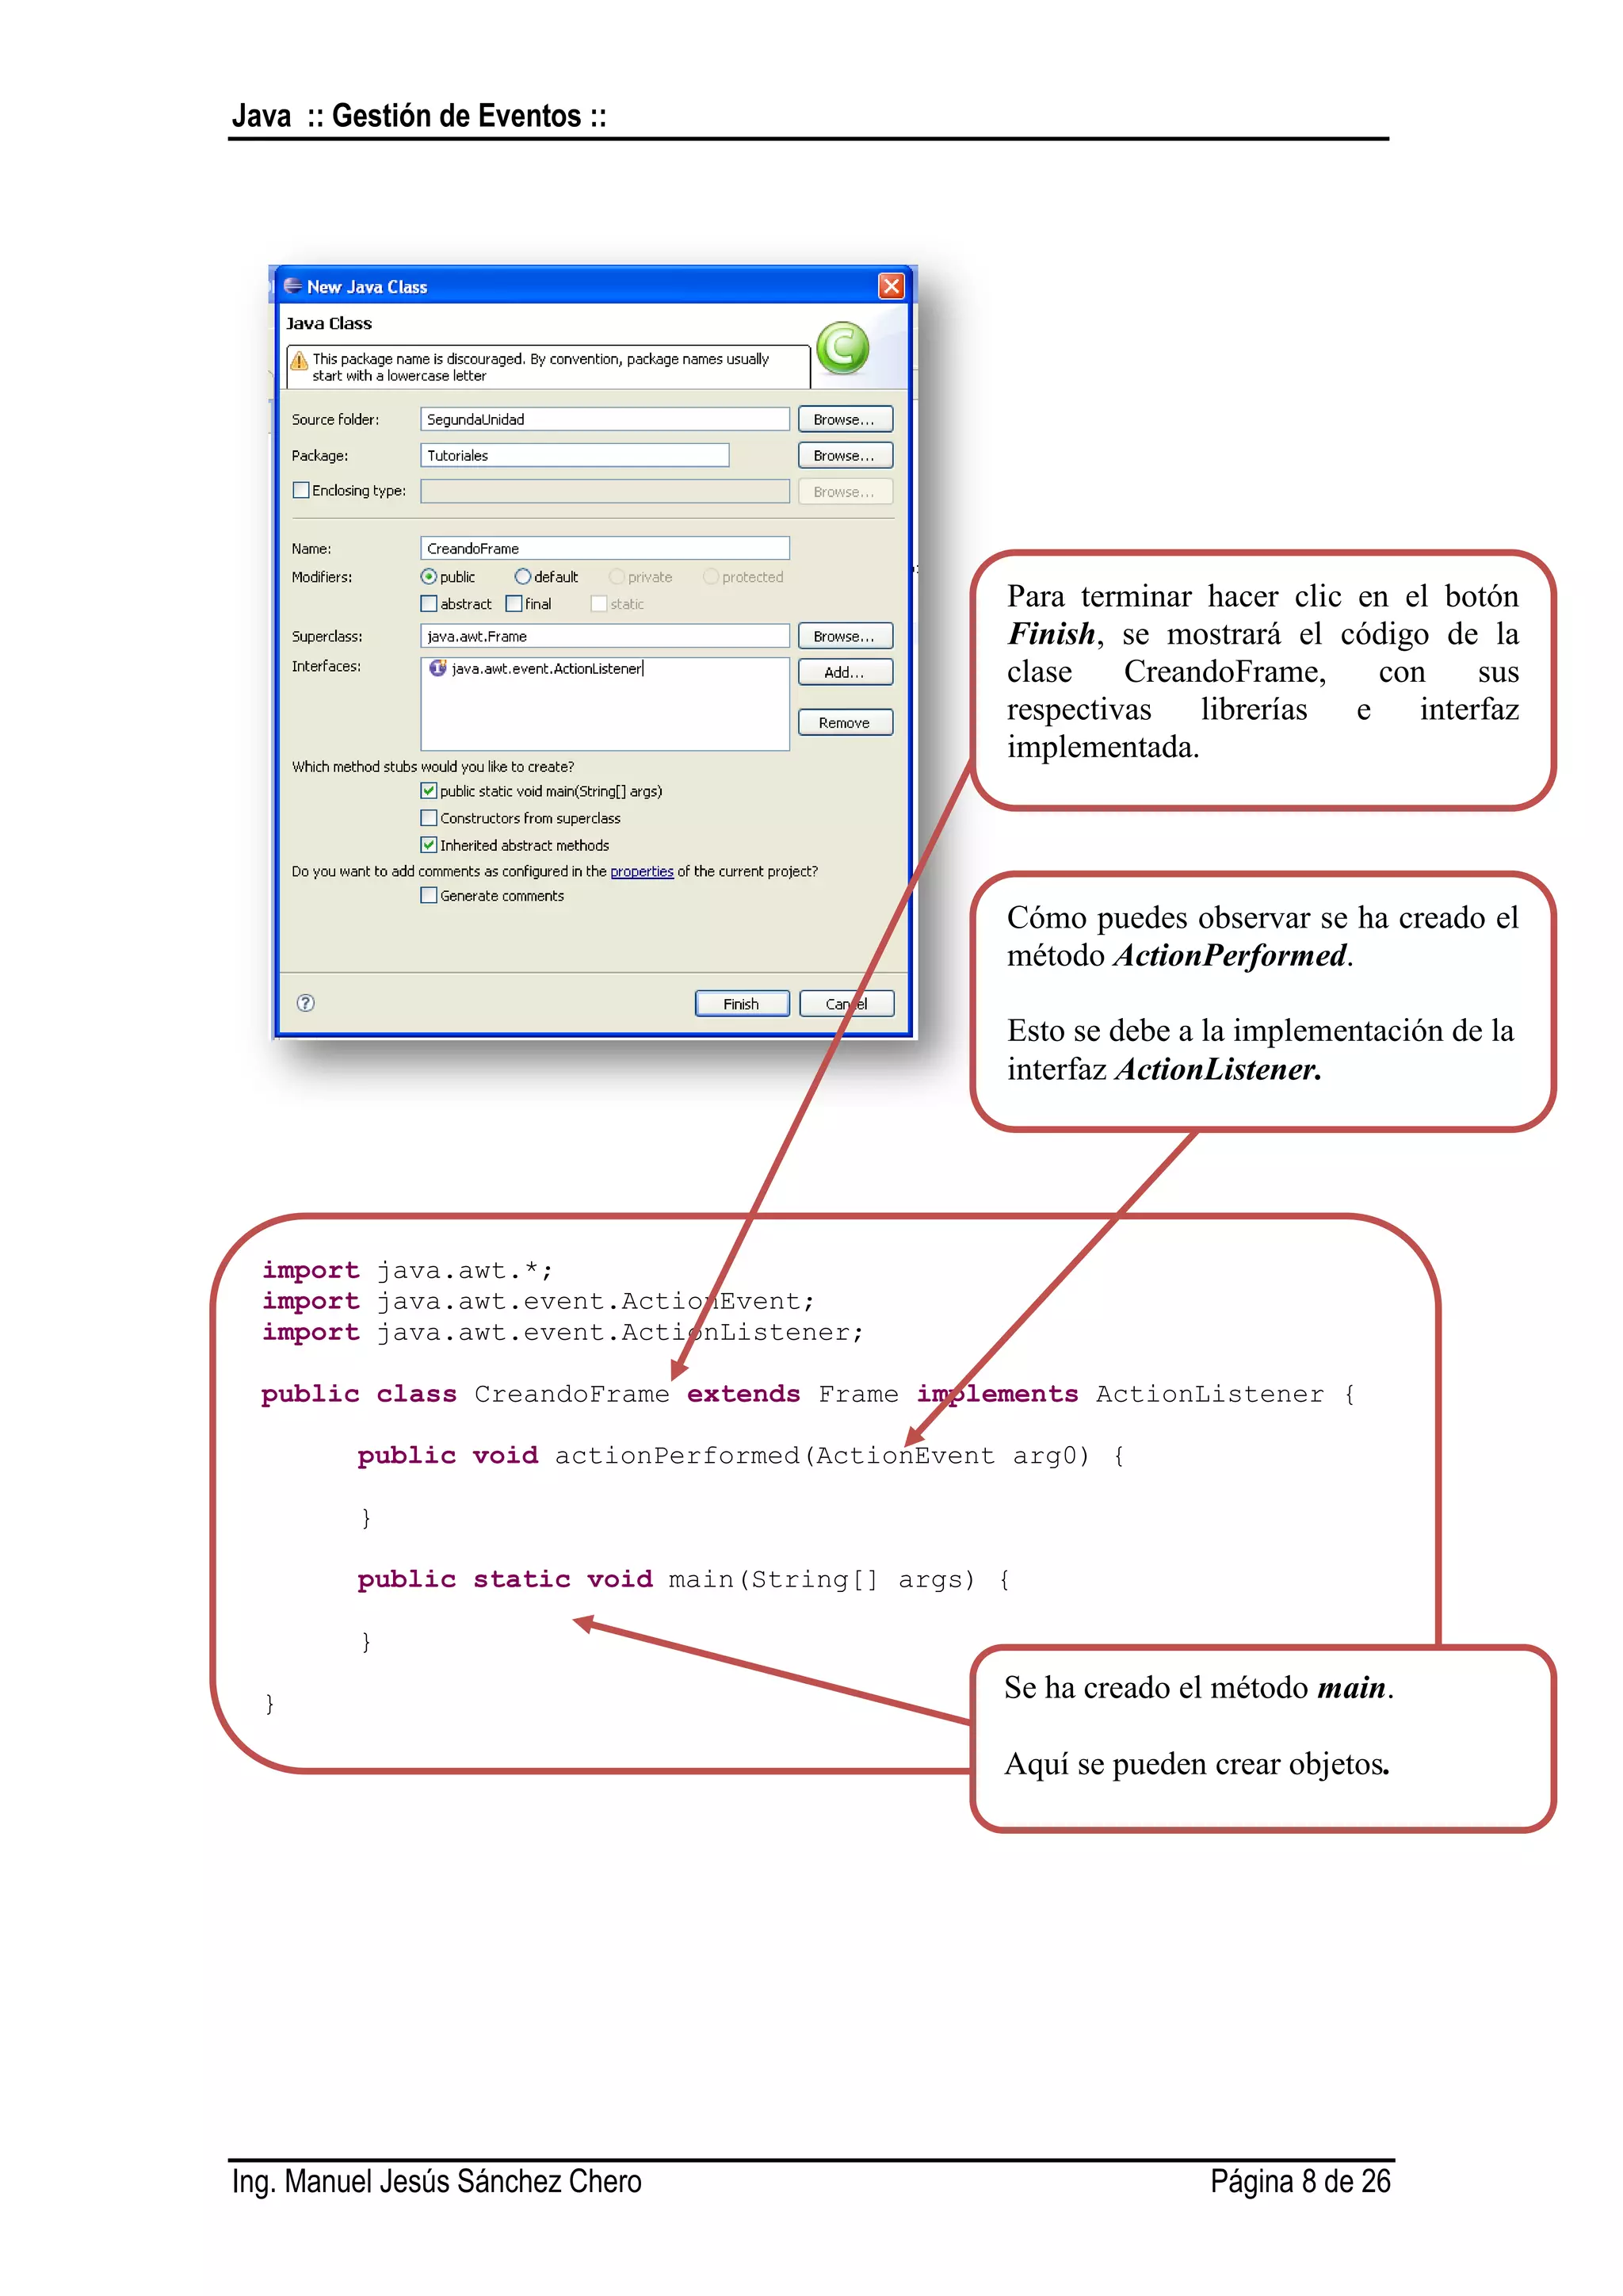Click the Package field containing Tutoriales
The height and width of the screenshot is (2296, 1623).
575,455
